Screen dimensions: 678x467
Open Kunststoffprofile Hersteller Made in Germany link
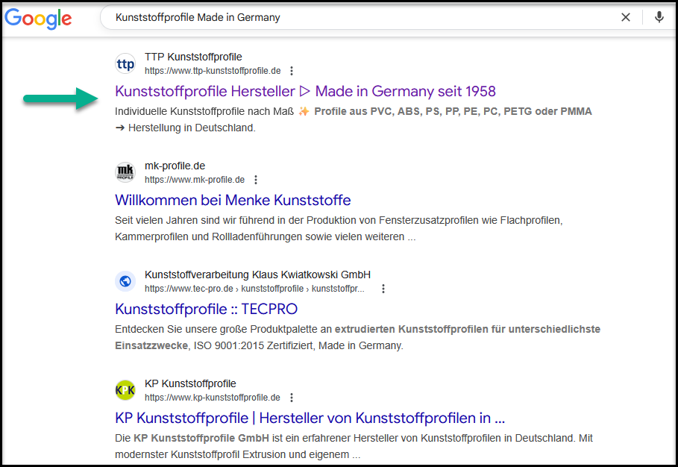coord(305,91)
